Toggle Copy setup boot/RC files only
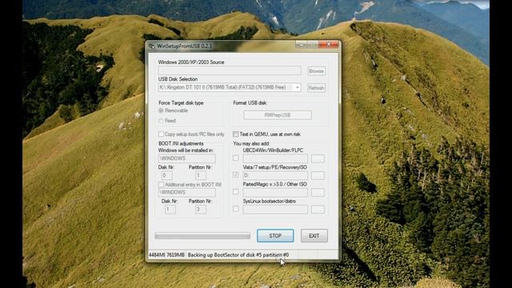512x288 pixels. click(x=161, y=134)
